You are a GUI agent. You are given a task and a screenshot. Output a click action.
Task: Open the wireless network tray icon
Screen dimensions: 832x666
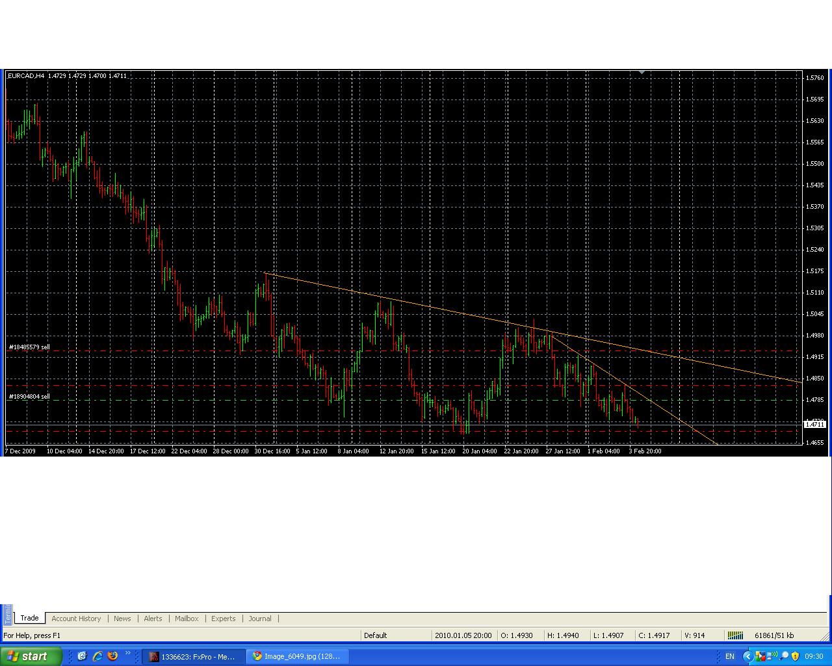click(x=773, y=656)
